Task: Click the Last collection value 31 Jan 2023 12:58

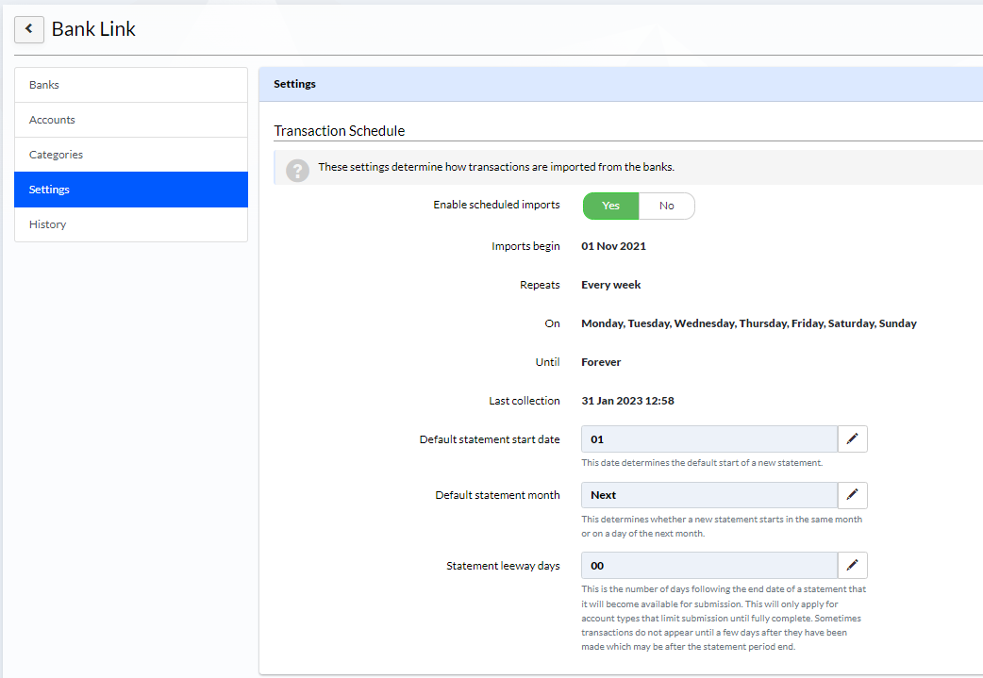Action: tap(627, 401)
